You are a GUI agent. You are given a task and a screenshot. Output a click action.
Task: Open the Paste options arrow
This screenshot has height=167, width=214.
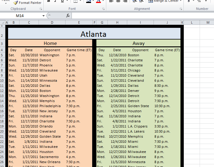(6, 3)
